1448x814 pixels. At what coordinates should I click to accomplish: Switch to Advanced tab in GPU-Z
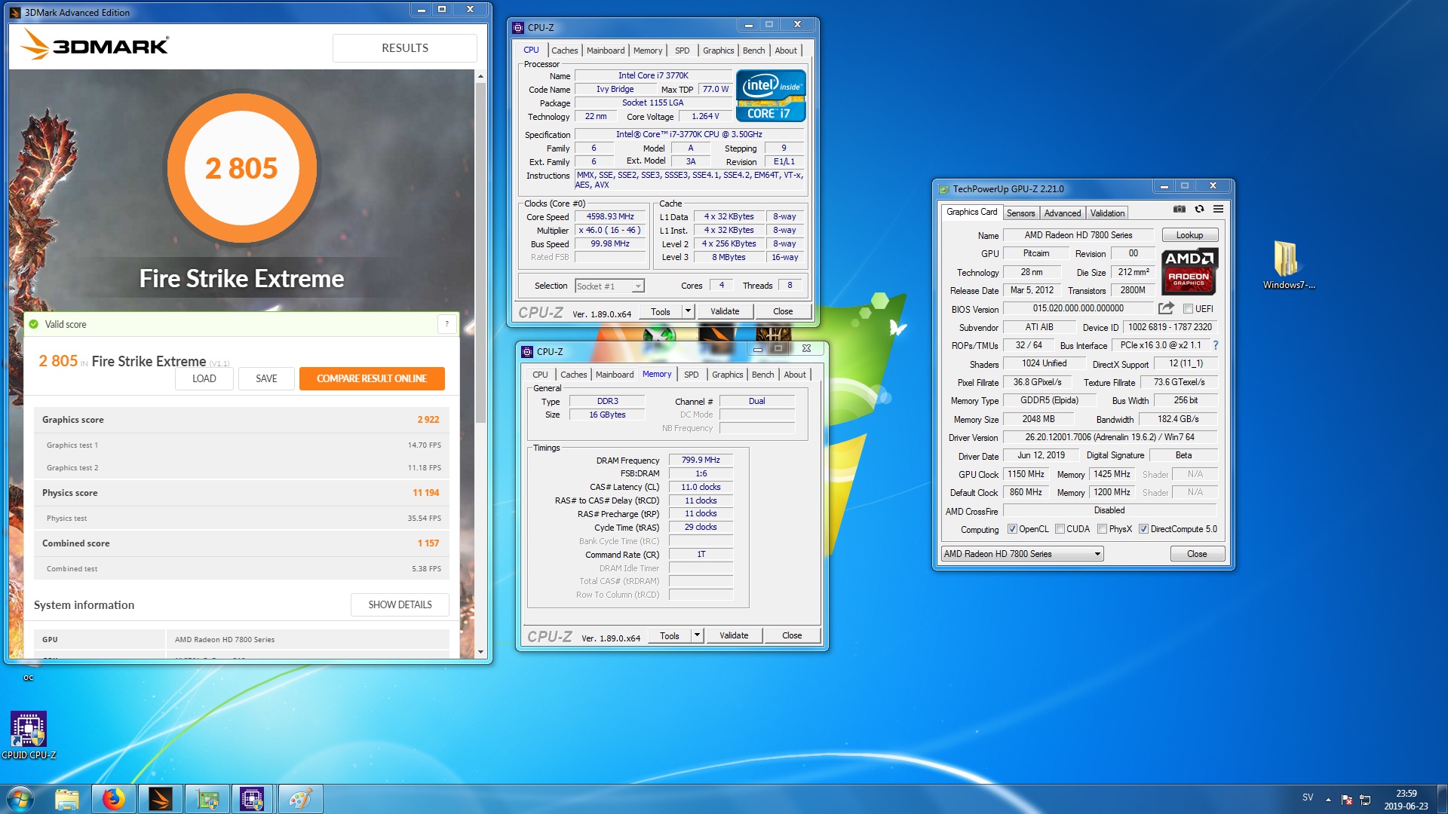pyautogui.click(x=1063, y=213)
